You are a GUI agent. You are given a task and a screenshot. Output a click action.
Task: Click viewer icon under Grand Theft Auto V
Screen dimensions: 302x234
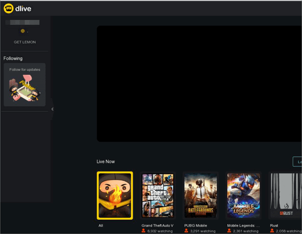[x=144, y=231]
